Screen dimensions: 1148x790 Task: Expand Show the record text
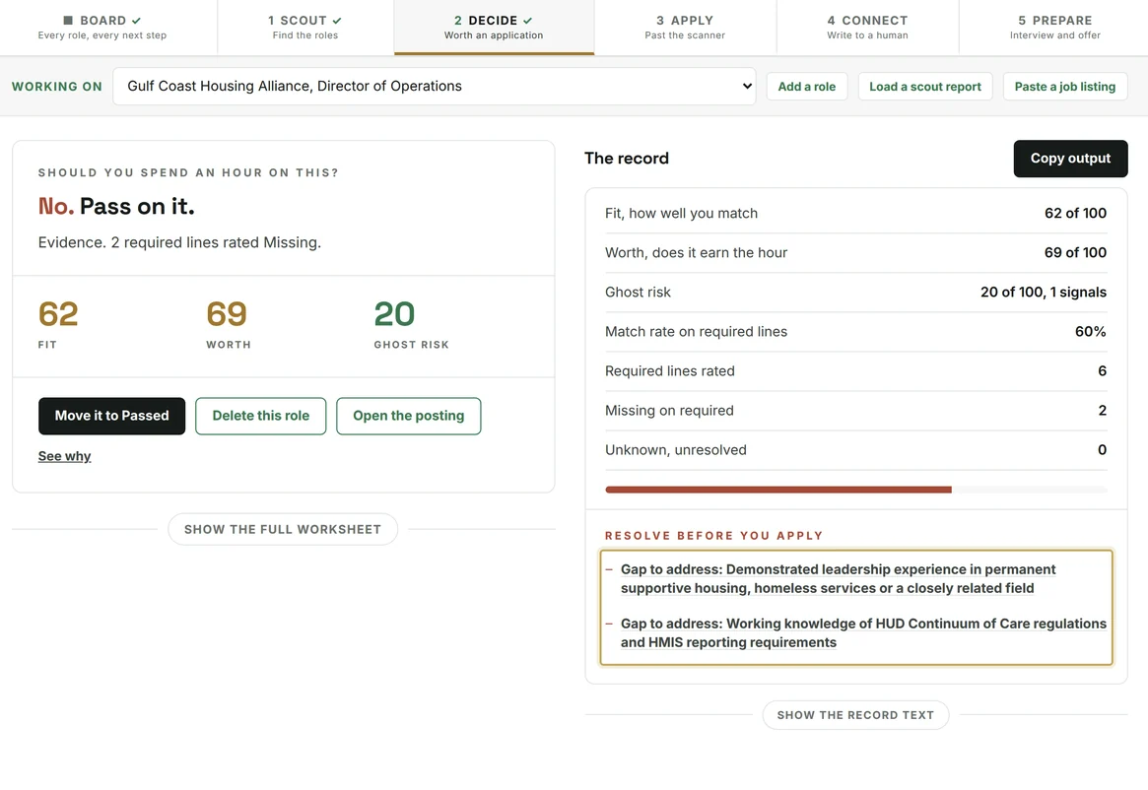click(x=855, y=715)
